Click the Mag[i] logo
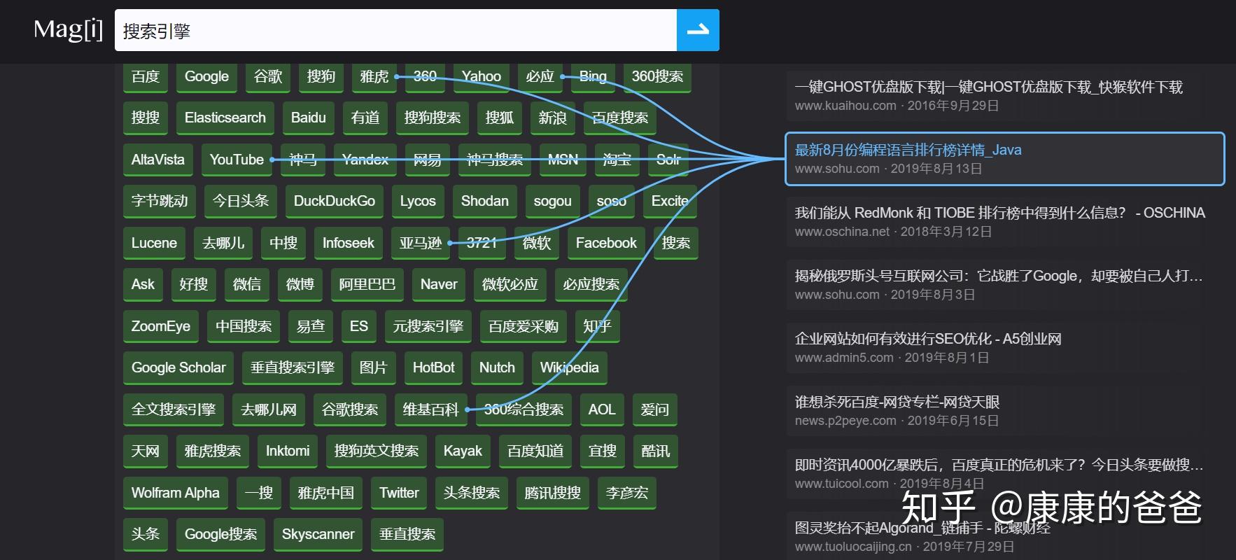 tap(68, 29)
